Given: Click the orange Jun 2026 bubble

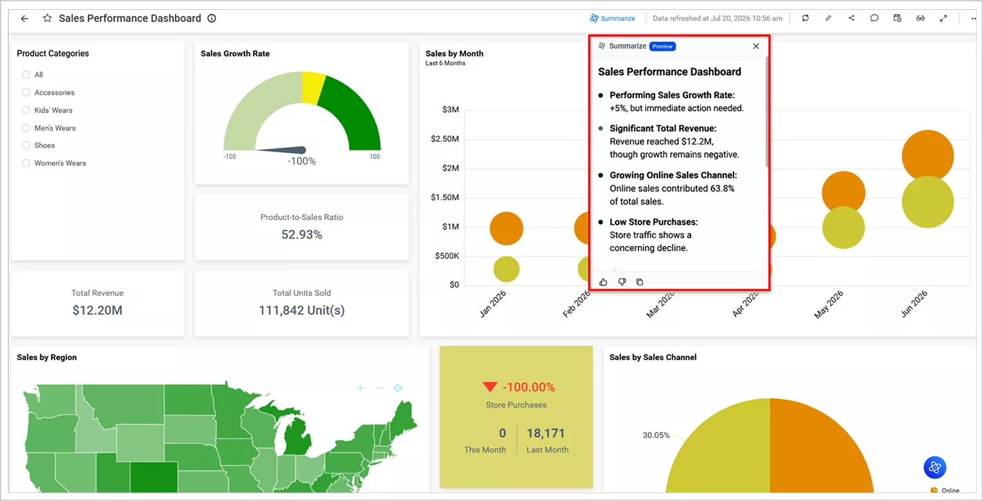Looking at the screenshot, I should click(x=927, y=156).
